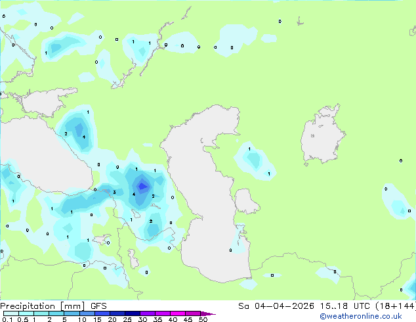Viewport: 416px width, 322px height.
Task: Click the legend label '40'
Action: 173,319
